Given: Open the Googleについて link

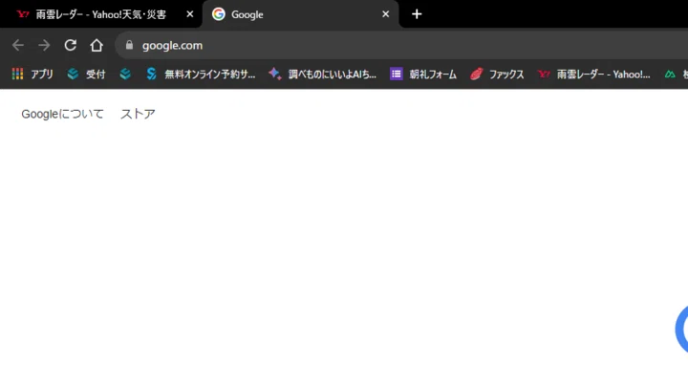Looking at the screenshot, I should (x=62, y=114).
